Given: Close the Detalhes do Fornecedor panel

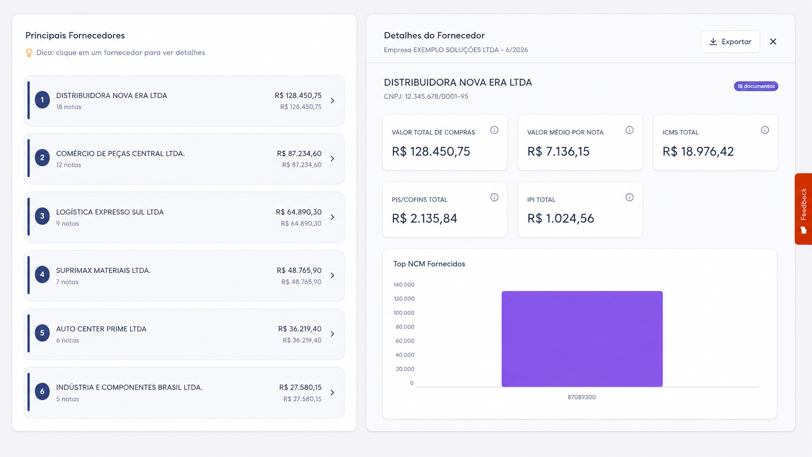Looking at the screenshot, I should tap(773, 42).
